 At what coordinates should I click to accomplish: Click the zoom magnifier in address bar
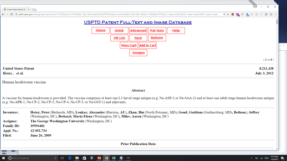point(224,14)
